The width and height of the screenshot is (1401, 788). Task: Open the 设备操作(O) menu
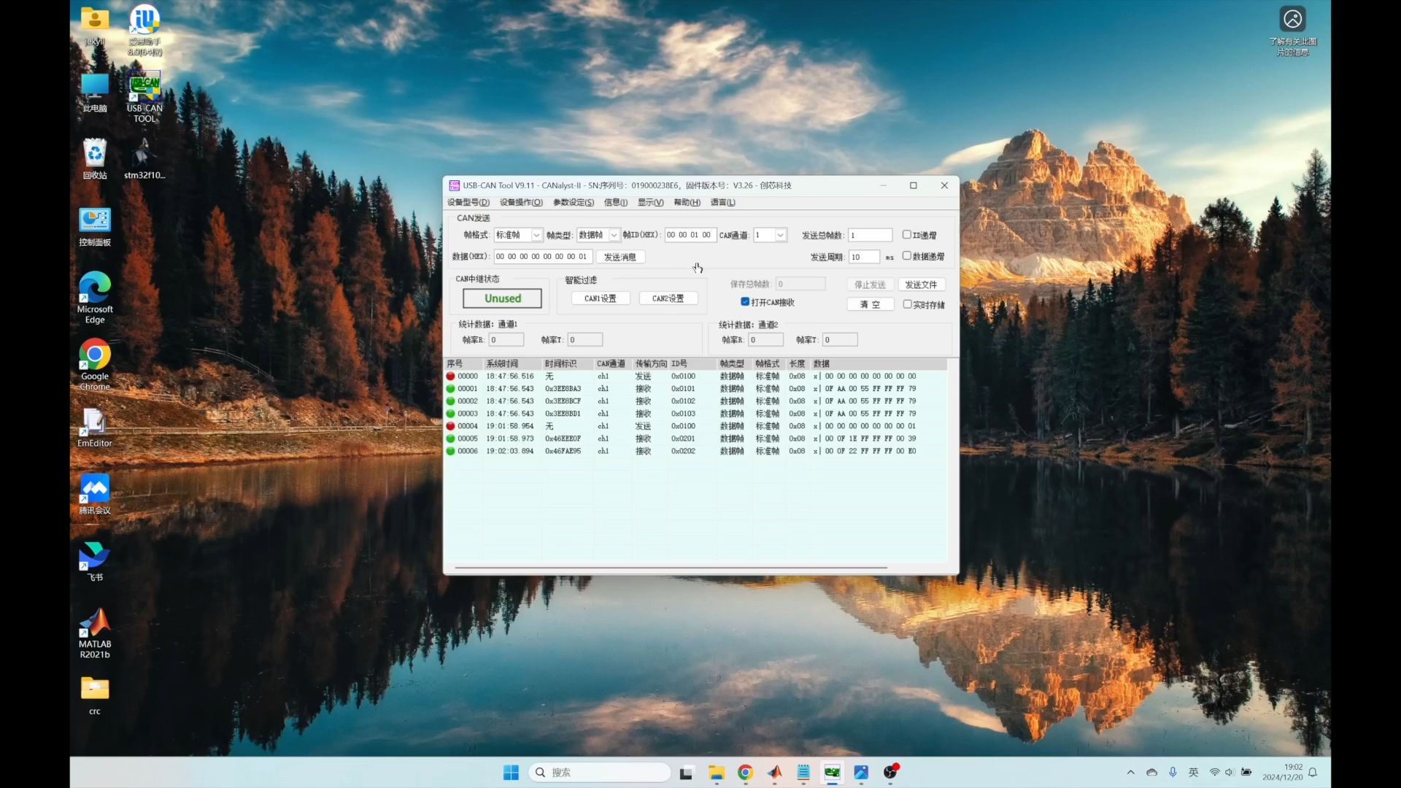coord(521,203)
